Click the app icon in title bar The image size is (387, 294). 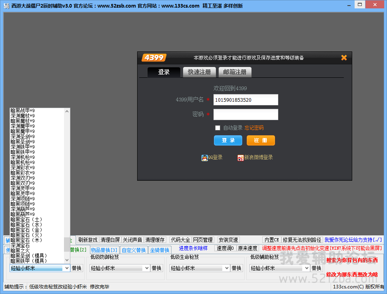point(6,6)
